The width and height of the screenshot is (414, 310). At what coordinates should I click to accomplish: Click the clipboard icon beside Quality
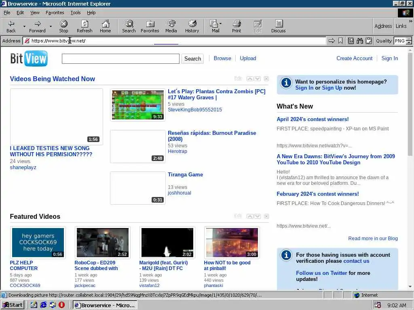tap(369, 41)
